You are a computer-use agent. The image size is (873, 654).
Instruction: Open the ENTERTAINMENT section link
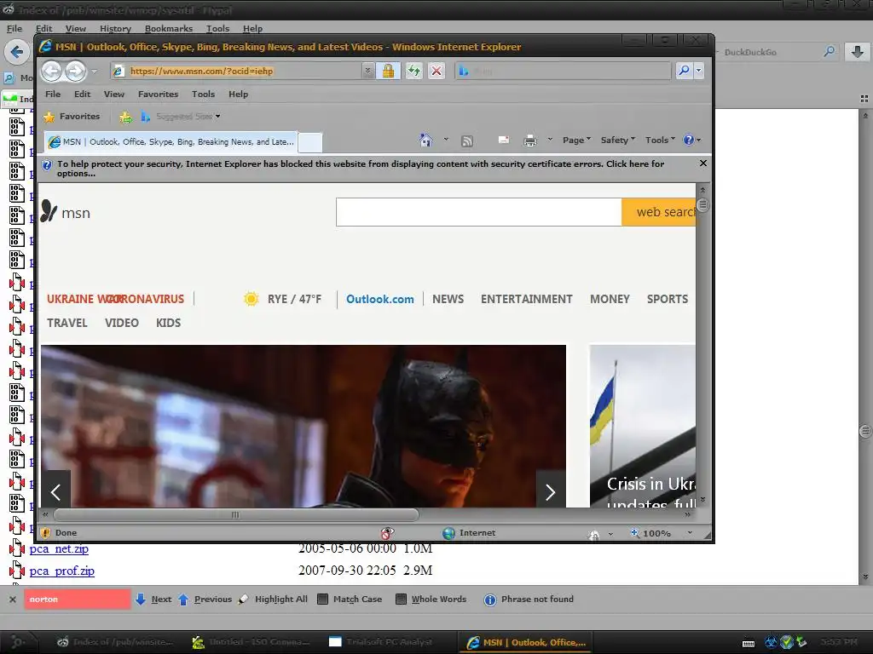pyautogui.click(x=527, y=299)
